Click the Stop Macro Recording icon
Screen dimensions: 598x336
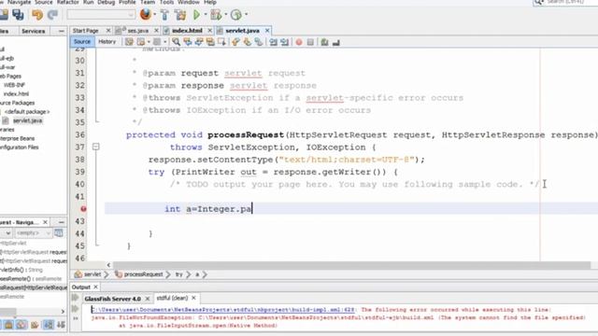[x=310, y=42]
